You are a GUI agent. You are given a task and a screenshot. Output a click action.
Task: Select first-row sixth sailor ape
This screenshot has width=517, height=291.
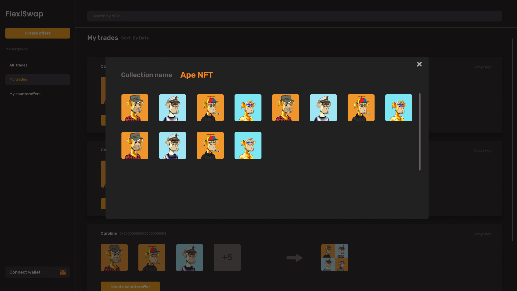(323, 108)
